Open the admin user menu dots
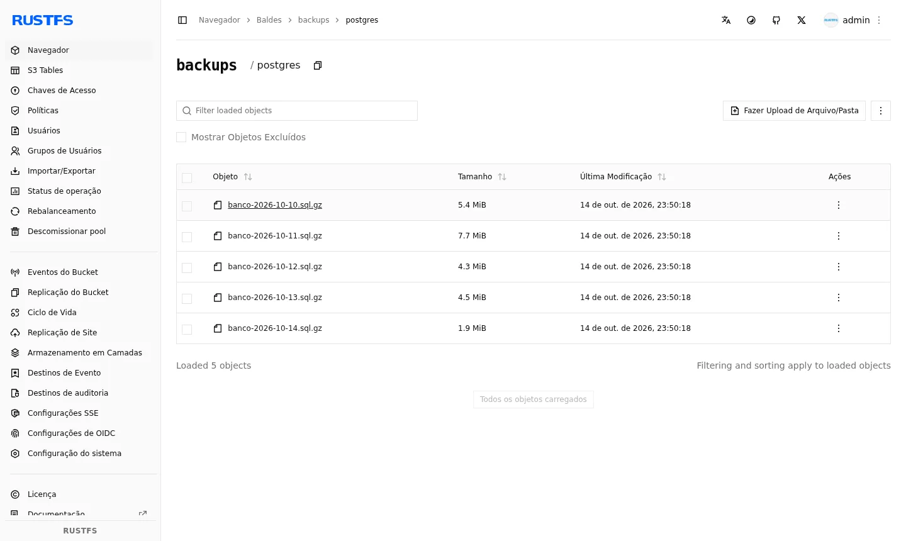 [879, 20]
